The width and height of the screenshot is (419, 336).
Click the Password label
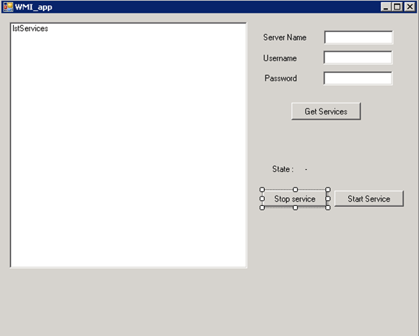point(280,78)
